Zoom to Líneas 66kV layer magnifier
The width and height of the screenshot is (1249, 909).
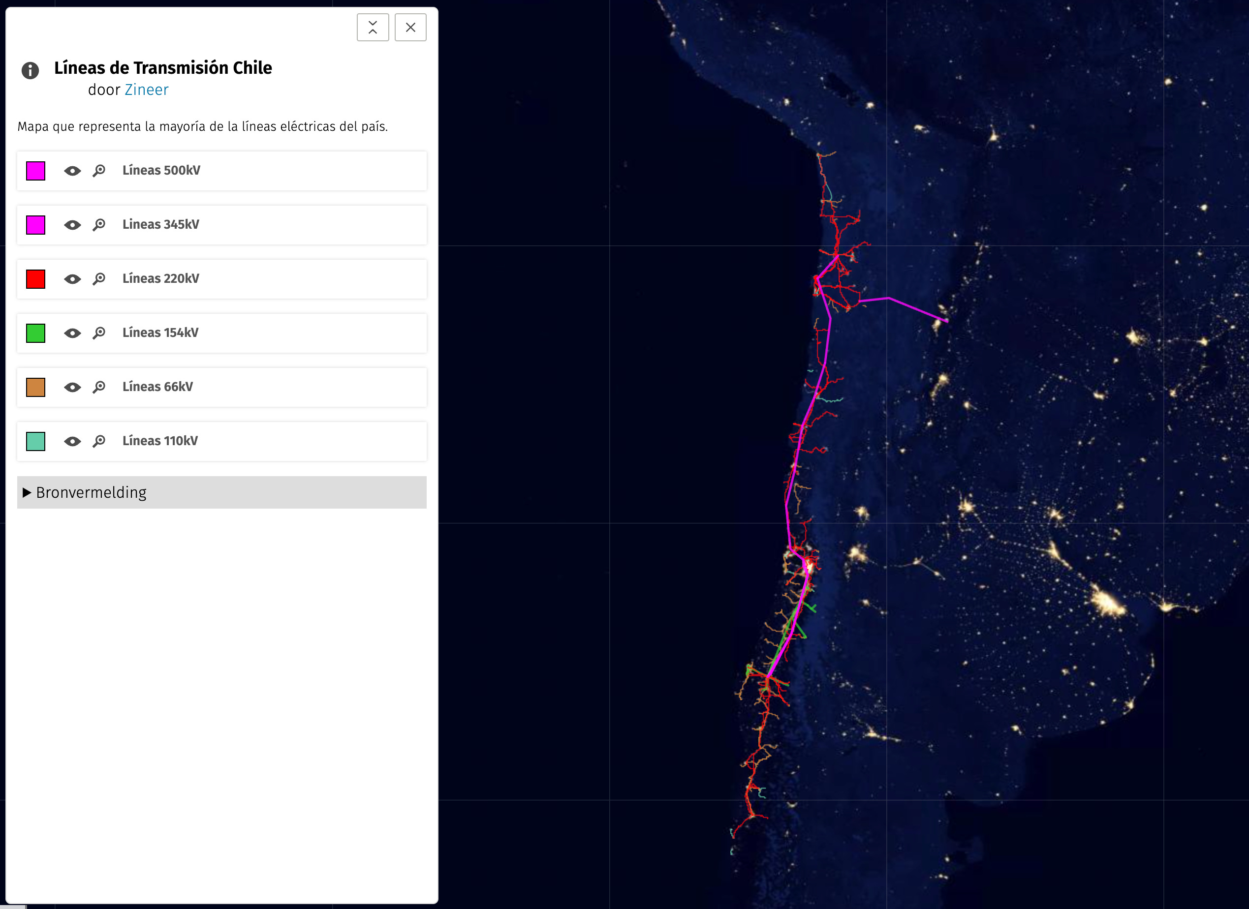(x=99, y=387)
